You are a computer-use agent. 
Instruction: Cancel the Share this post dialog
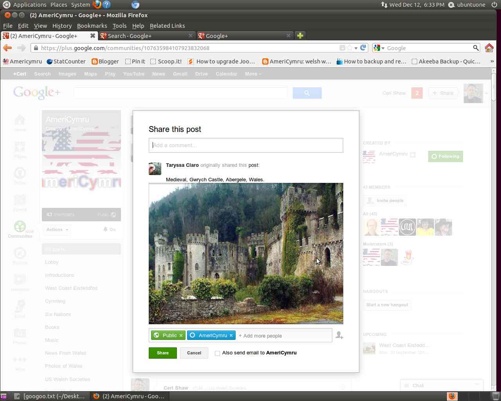tap(194, 353)
